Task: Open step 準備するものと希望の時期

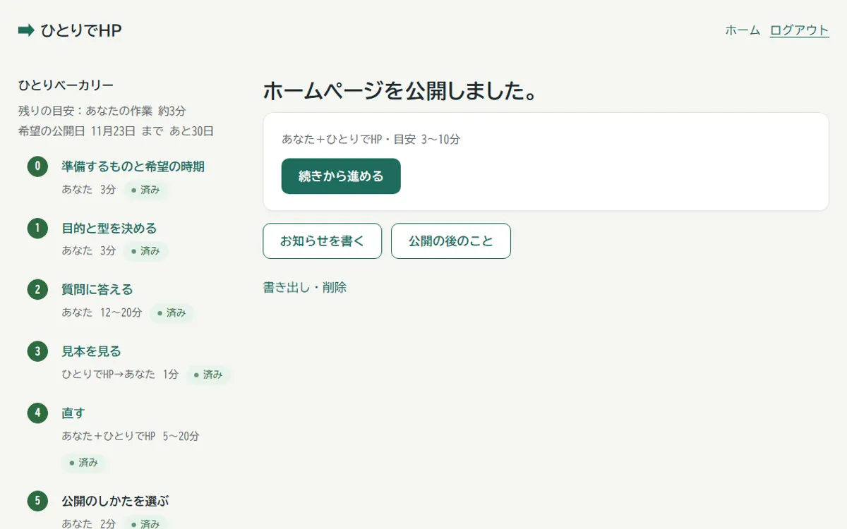Action: (x=133, y=166)
